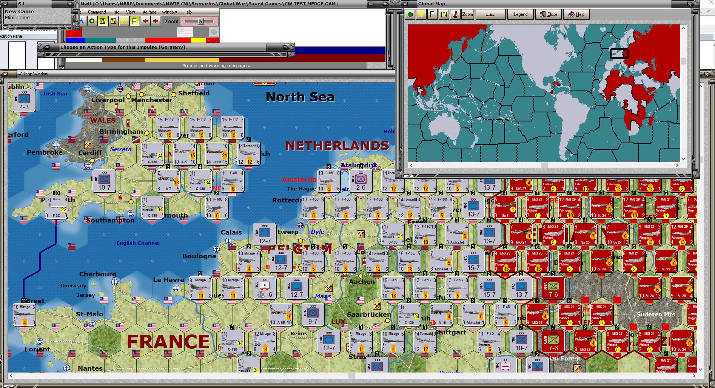Click sun weather icon in Global Map toolbar
Image resolution: width=715 pixels, height=388 pixels.
coord(421,14)
